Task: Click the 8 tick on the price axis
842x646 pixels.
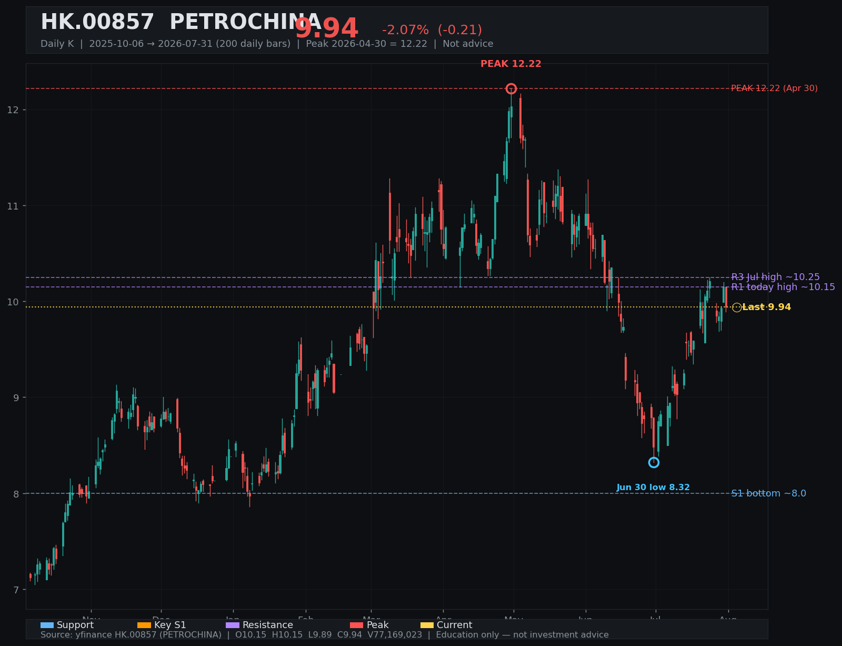Action: 16,494
